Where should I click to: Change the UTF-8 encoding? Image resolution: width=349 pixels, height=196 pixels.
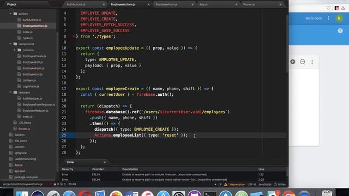(251, 185)
